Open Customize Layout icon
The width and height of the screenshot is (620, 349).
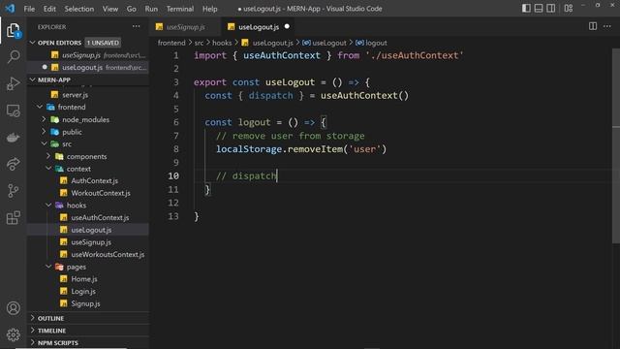pyautogui.click(x=569, y=9)
